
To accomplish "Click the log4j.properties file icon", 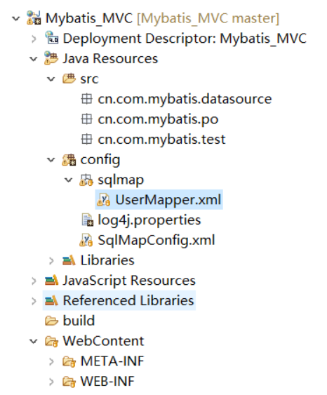I will click(x=88, y=220).
